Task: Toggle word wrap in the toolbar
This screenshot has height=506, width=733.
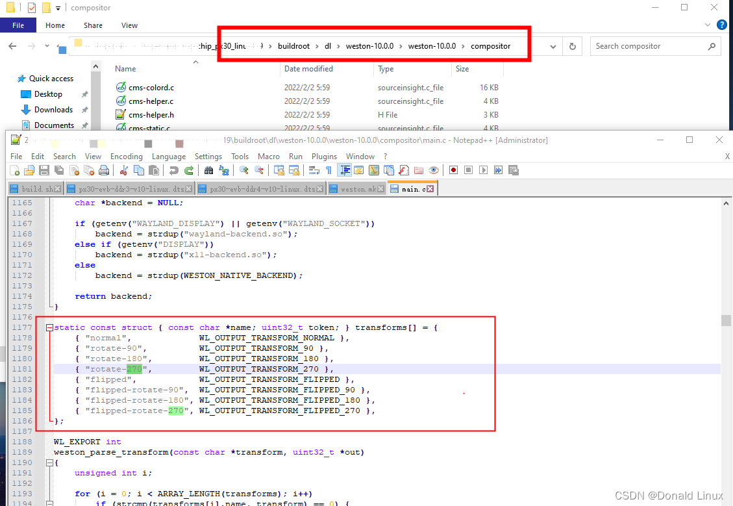Action: click(x=314, y=170)
